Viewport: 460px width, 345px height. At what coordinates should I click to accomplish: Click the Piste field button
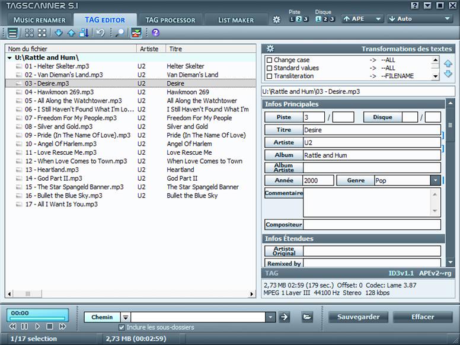tap(284, 117)
